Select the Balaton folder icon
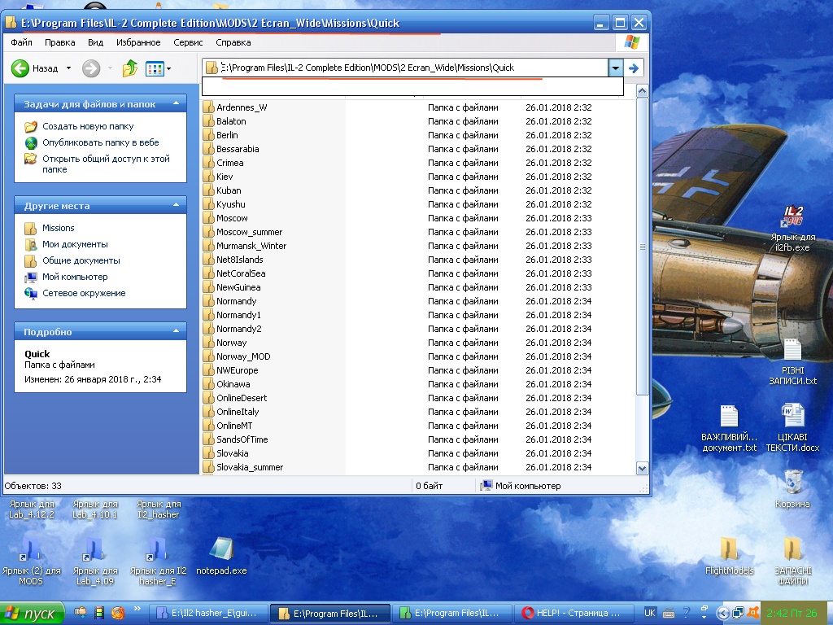833x625 pixels. (208, 120)
